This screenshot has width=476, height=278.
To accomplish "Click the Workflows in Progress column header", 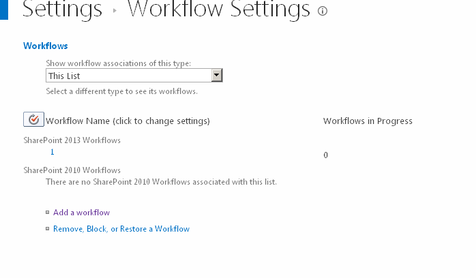I will tap(368, 121).
